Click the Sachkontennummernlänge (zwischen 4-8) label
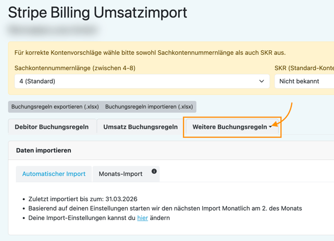334x241 pixels. 75,68
